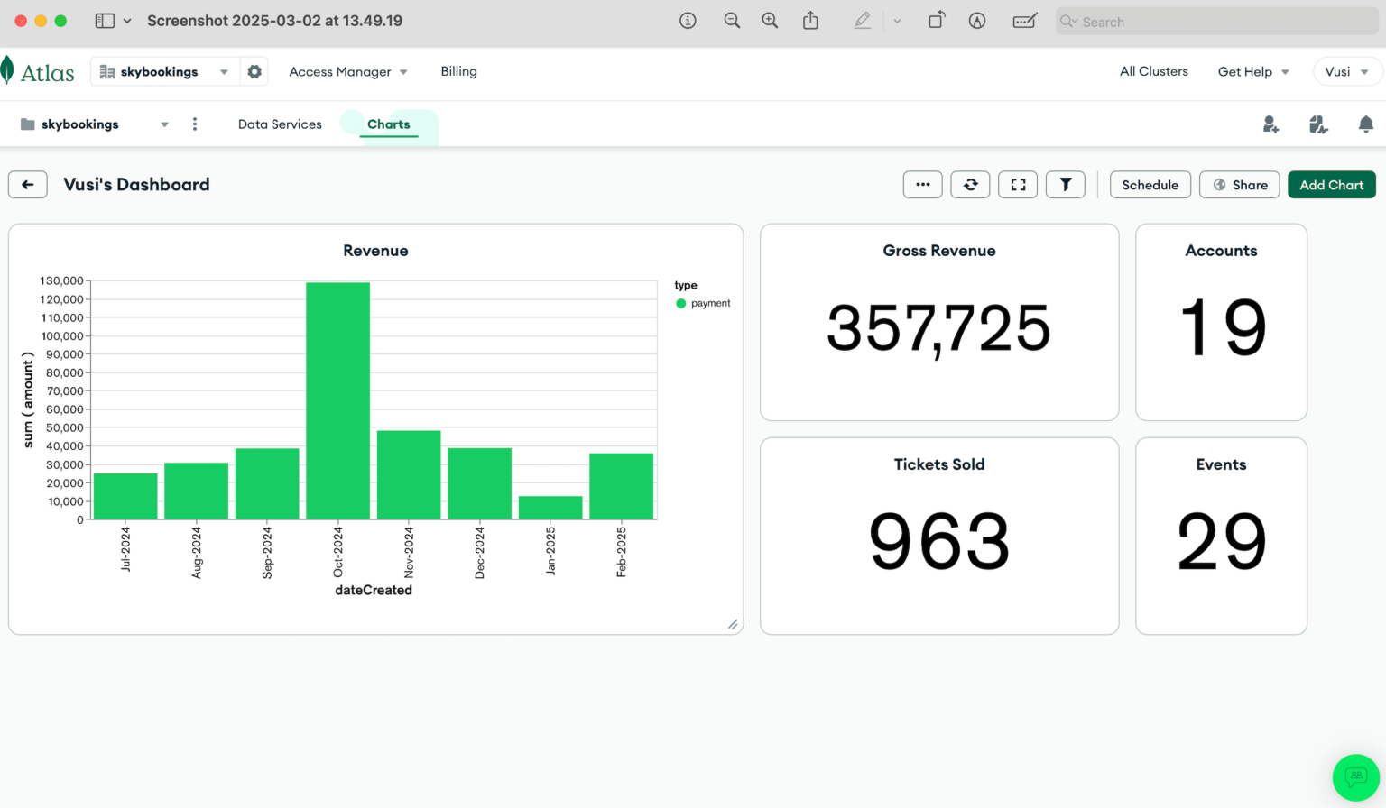Click the Events value 29
Image resolution: width=1386 pixels, height=808 pixels.
click(1222, 541)
